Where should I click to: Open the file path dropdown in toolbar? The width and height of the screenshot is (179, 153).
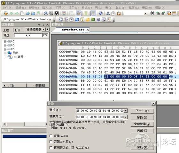pyautogui.click(x=50, y=19)
